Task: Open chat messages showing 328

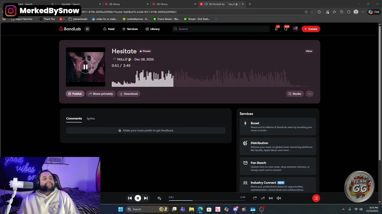Action: pos(286,29)
